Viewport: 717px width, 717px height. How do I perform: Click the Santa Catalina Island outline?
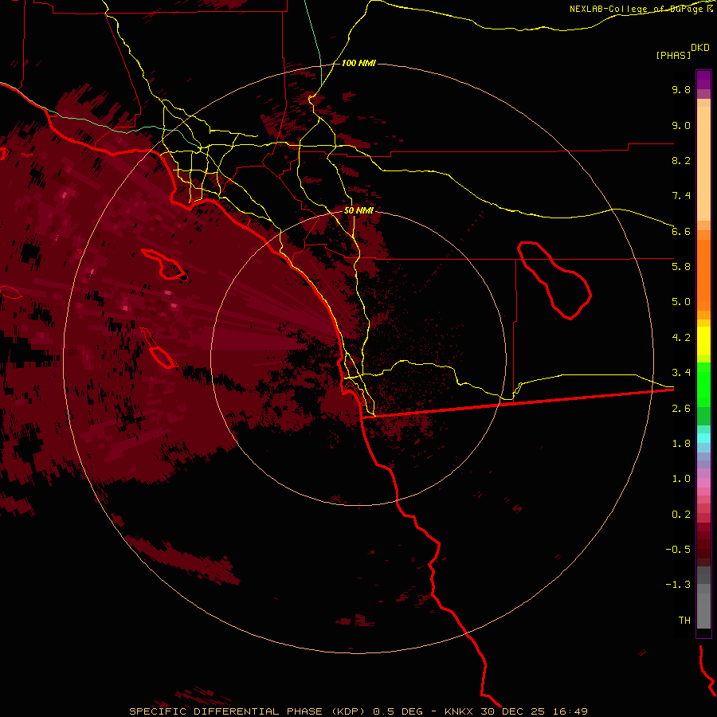165,264
